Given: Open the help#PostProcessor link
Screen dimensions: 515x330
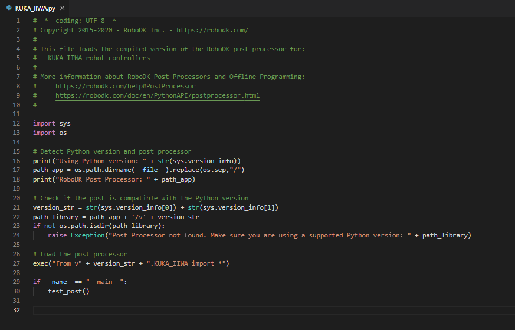Looking at the screenshot, I should (x=125, y=86).
